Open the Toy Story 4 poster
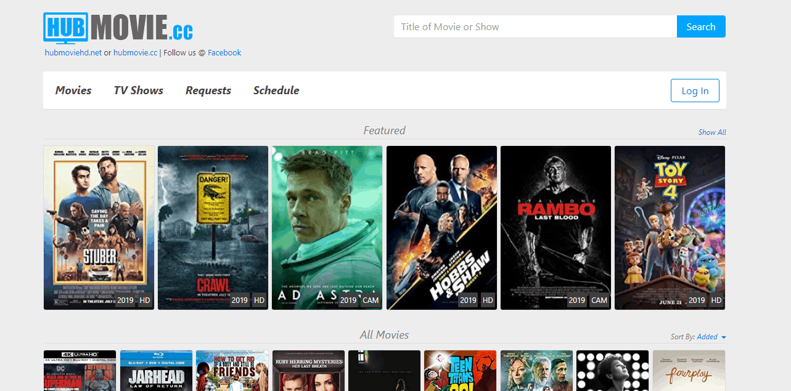The height and width of the screenshot is (391, 791). 670,228
